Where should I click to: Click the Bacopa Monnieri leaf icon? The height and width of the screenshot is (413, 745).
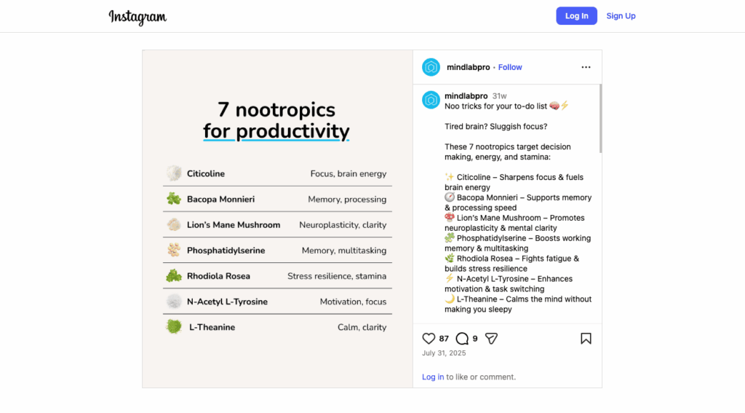(174, 199)
